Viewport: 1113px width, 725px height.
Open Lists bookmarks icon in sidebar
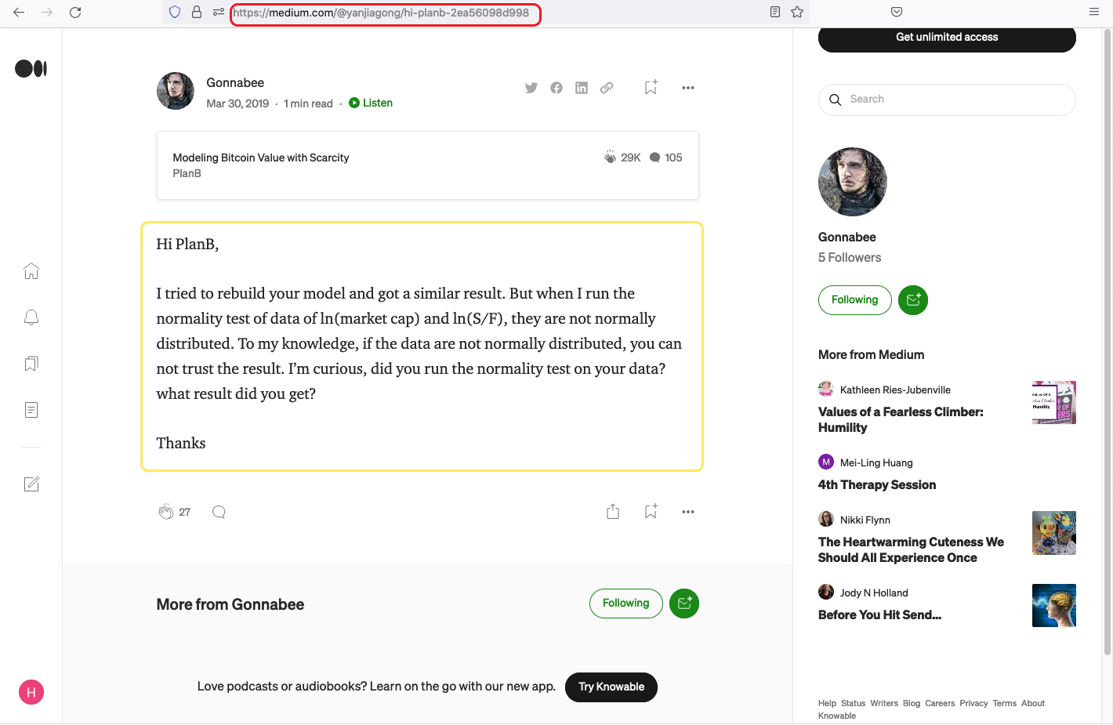[31, 364]
